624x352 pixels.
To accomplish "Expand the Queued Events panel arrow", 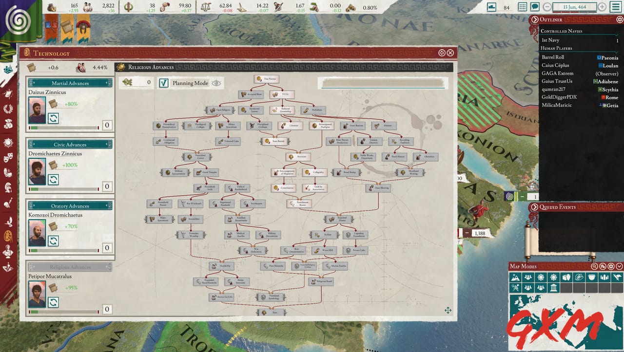I will click(x=535, y=207).
